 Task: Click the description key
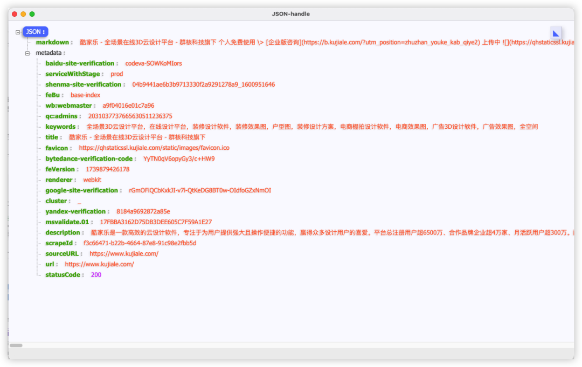[63, 233]
